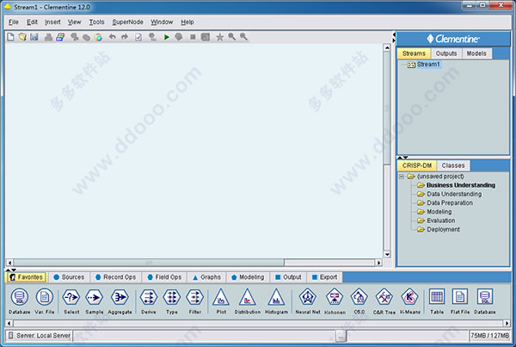This screenshot has width=516, height=347.
Task: Click the print icon in the toolbar
Action: click(x=48, y=37)
